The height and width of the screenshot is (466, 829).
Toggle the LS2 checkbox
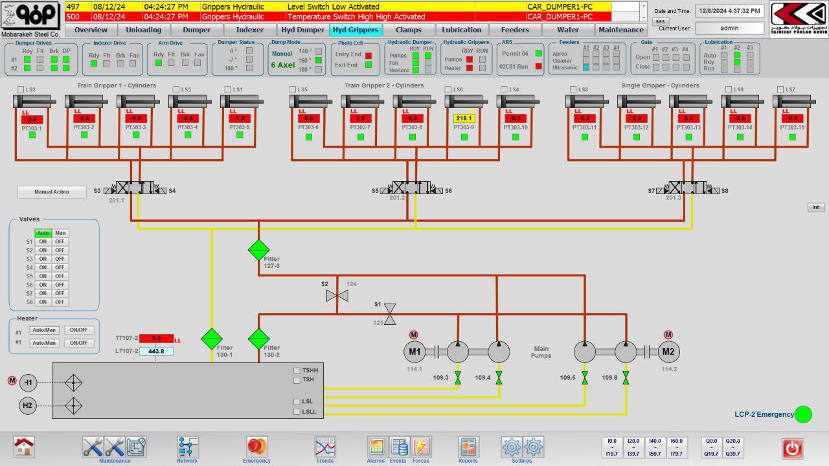tap(21, 90)
